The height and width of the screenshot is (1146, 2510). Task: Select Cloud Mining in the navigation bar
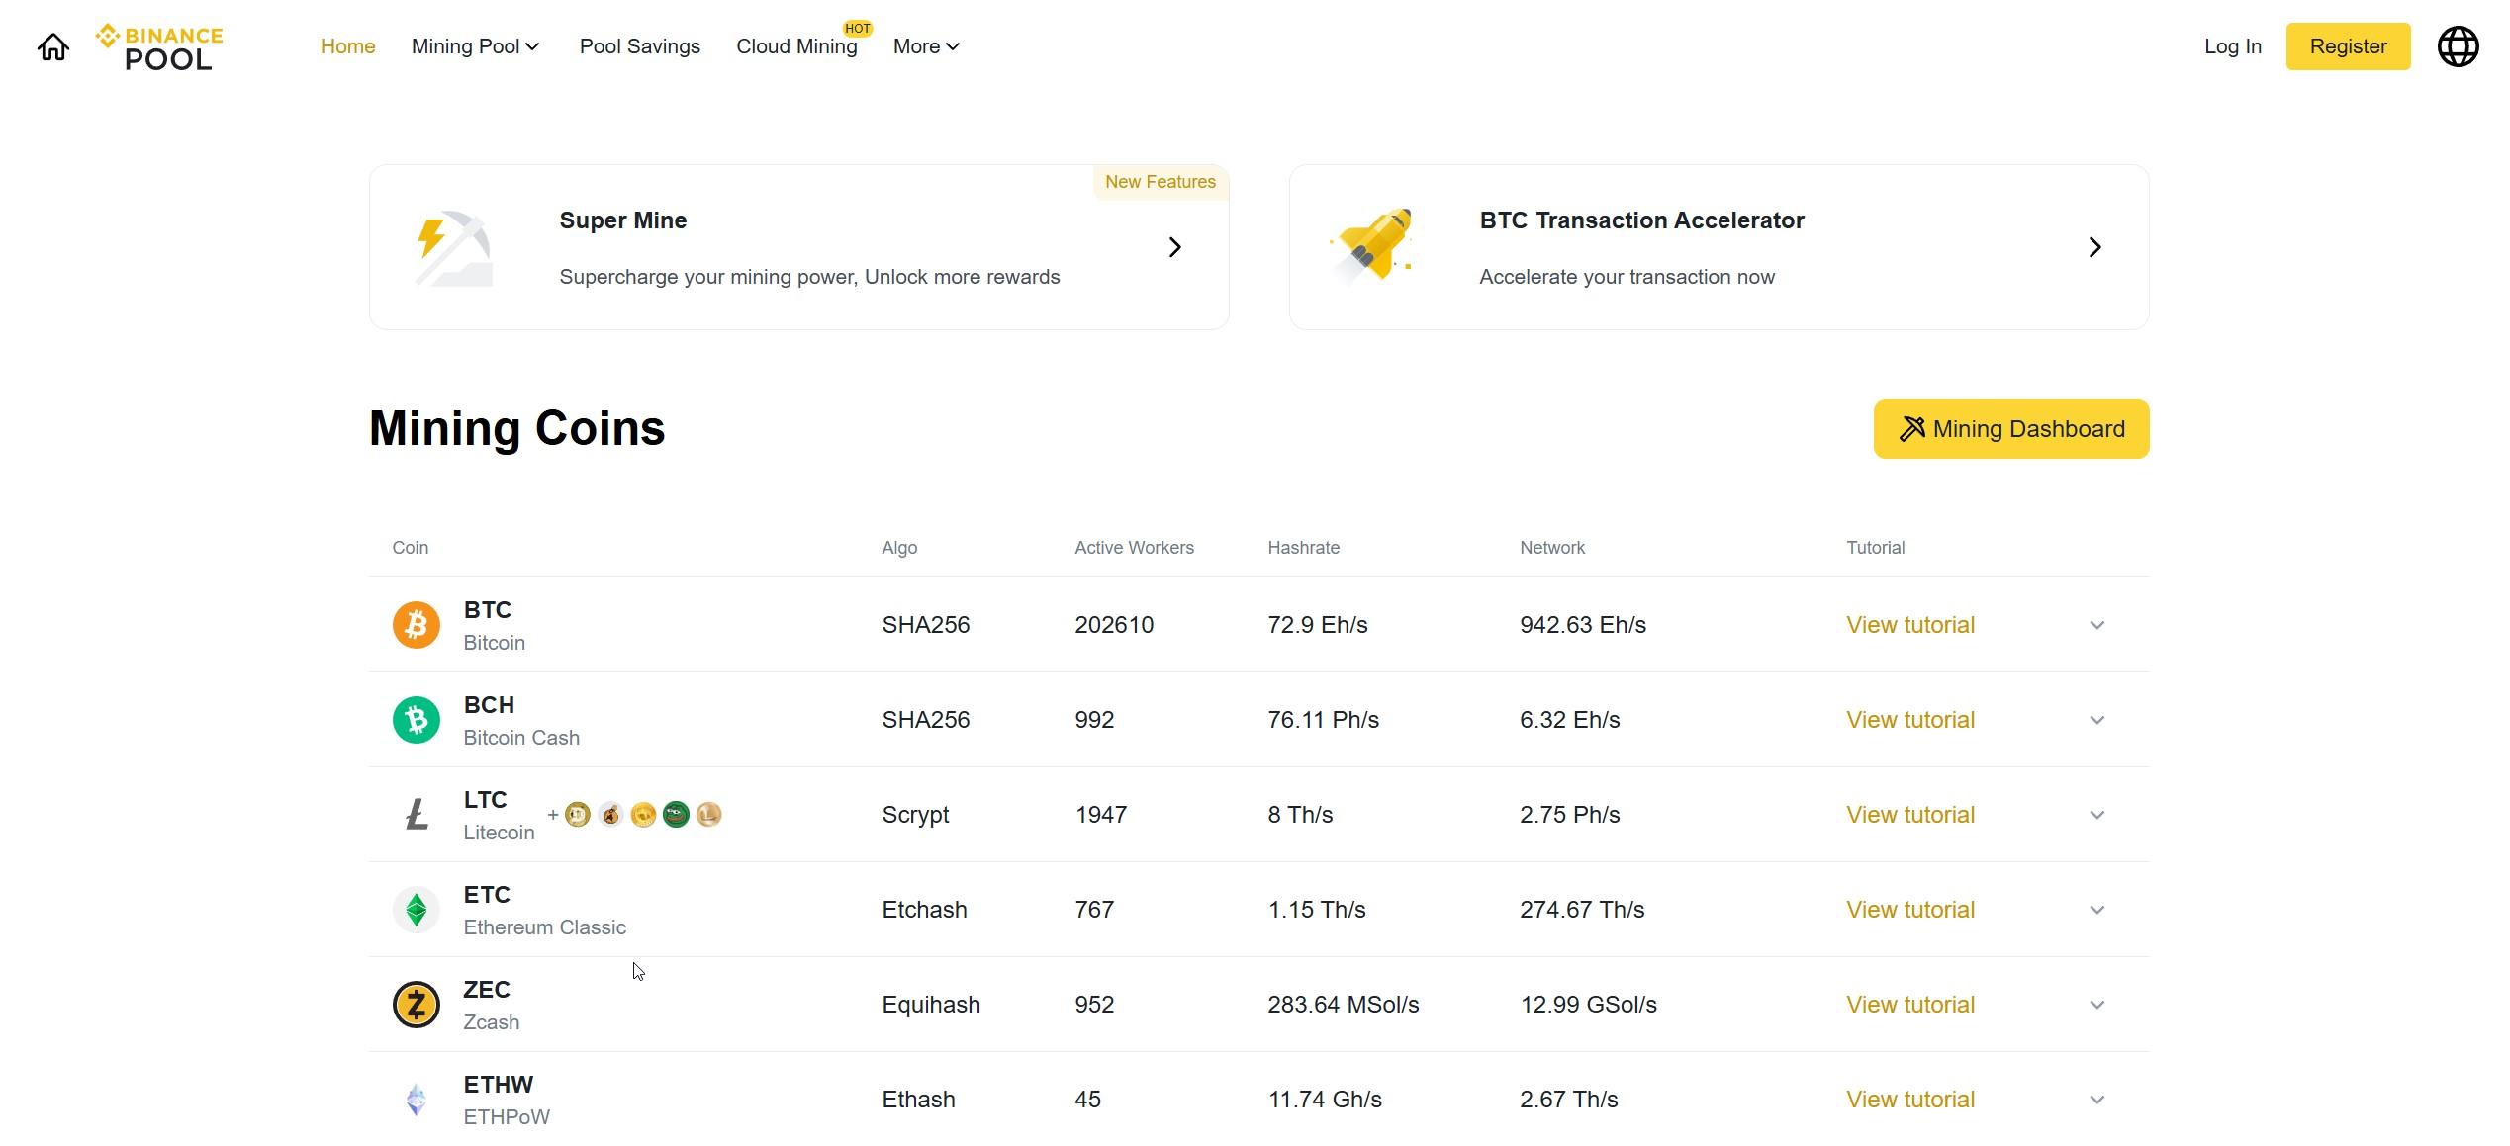[796, 45]
